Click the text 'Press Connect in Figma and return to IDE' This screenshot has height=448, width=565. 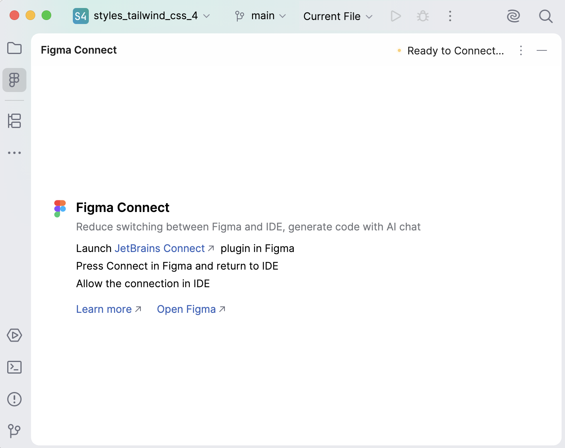pos(177,266)
